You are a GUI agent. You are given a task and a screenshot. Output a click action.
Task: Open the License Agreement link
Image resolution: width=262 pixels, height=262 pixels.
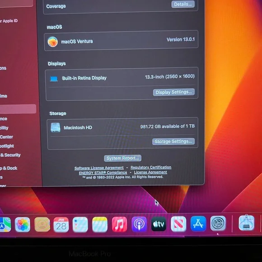(x=150, y=172)
